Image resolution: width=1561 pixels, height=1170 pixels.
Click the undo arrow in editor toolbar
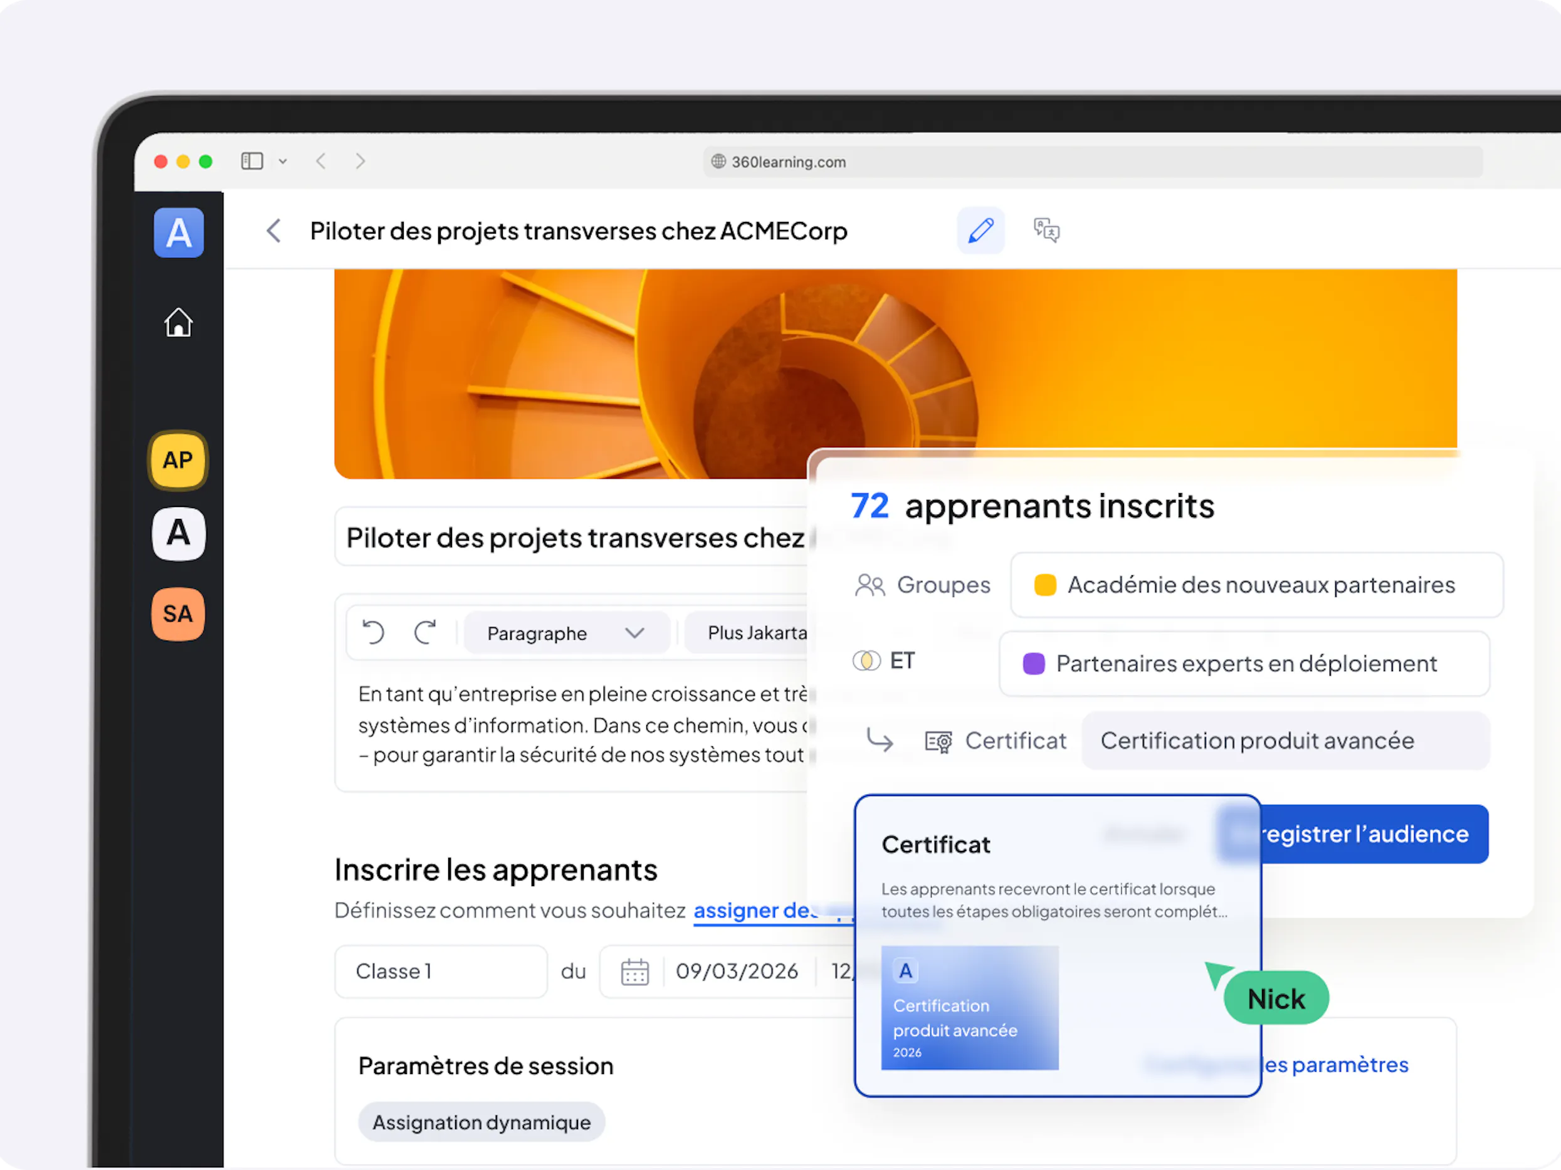tap(373, 632)
